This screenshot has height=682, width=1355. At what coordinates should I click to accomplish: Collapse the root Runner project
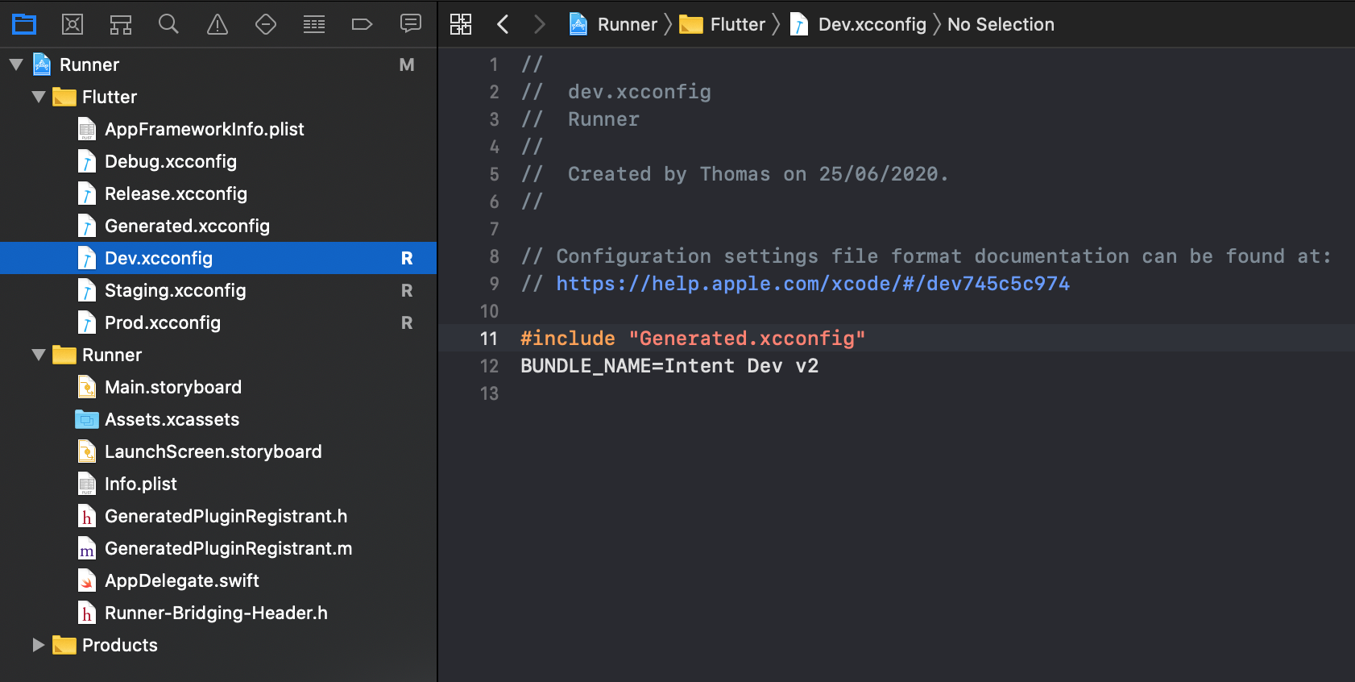[16, 64]
